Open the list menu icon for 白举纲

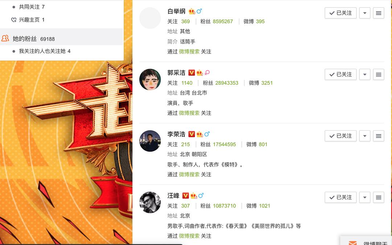[x=379, y=13]
